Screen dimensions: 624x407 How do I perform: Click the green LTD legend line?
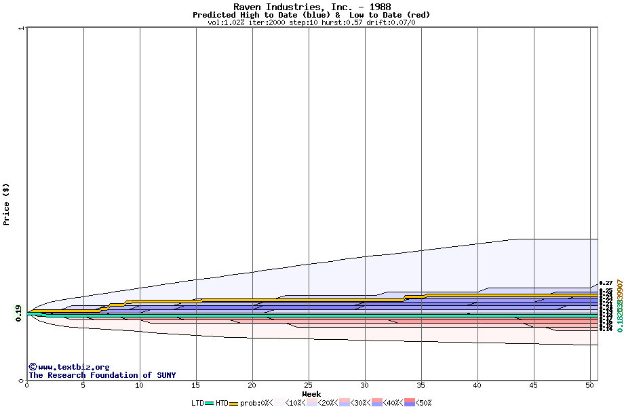[210, 403]
